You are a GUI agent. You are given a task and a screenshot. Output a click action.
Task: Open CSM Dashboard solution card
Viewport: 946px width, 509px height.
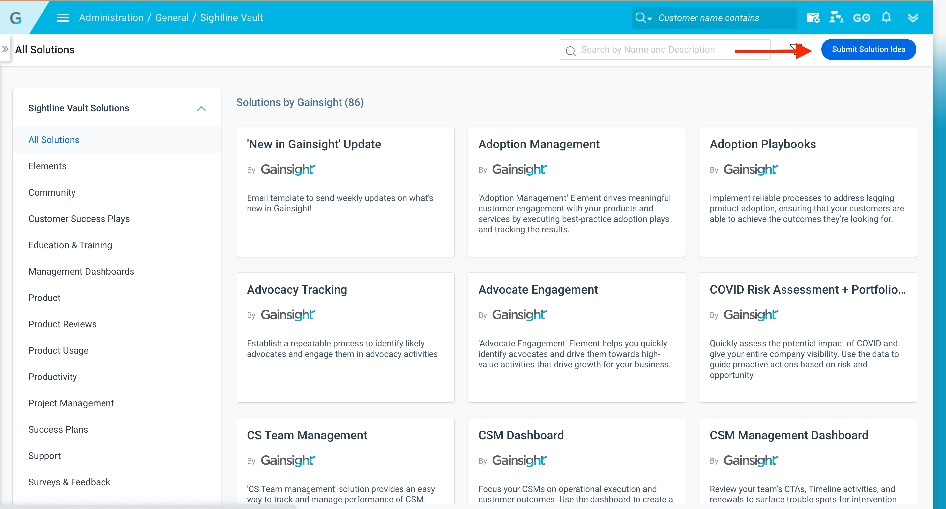(x=576, y=461)
